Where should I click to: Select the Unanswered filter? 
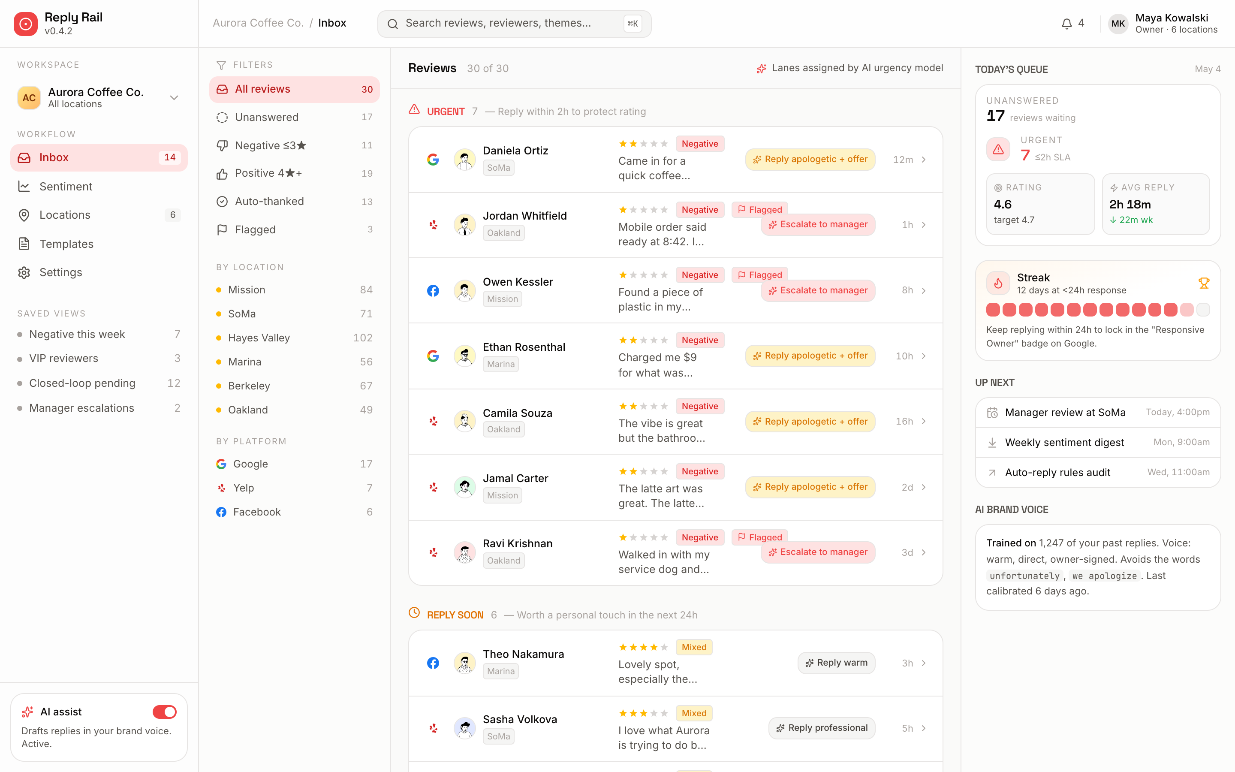[295, 118]
